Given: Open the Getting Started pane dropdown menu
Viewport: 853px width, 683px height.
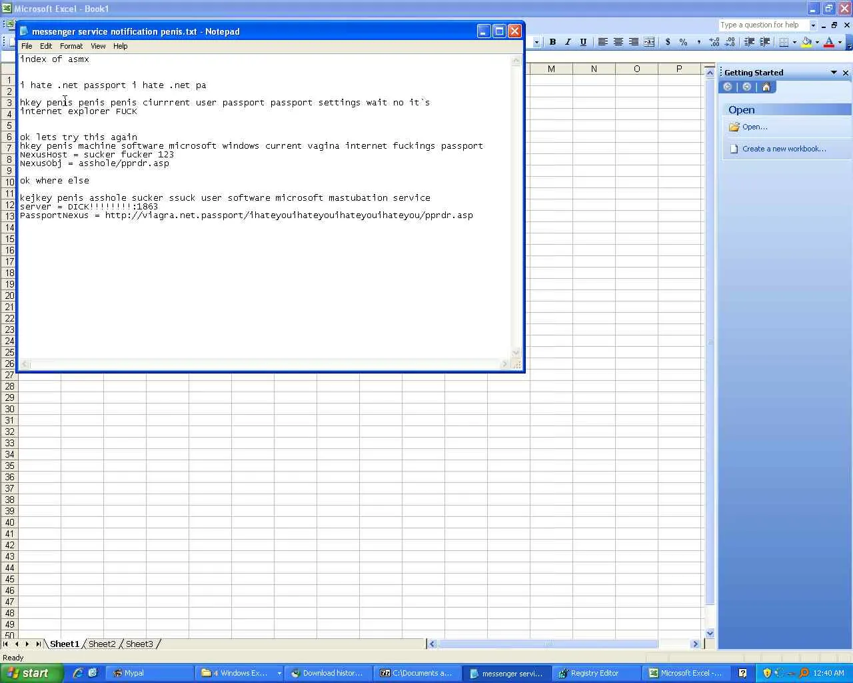Looking at the screenshot, I should 834,73.
